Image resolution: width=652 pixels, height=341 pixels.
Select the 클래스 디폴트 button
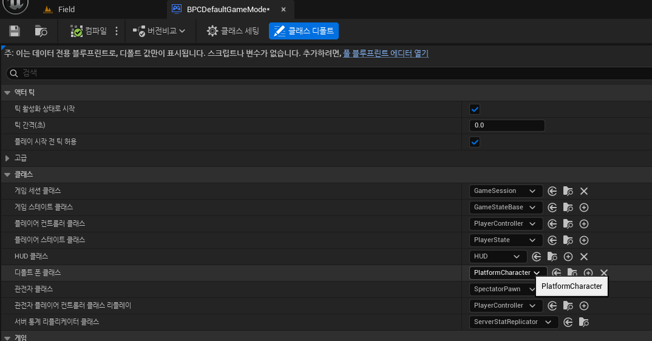[304, 31]
